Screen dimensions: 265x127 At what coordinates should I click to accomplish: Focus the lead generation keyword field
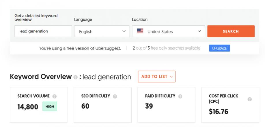[x=43, y=31]
